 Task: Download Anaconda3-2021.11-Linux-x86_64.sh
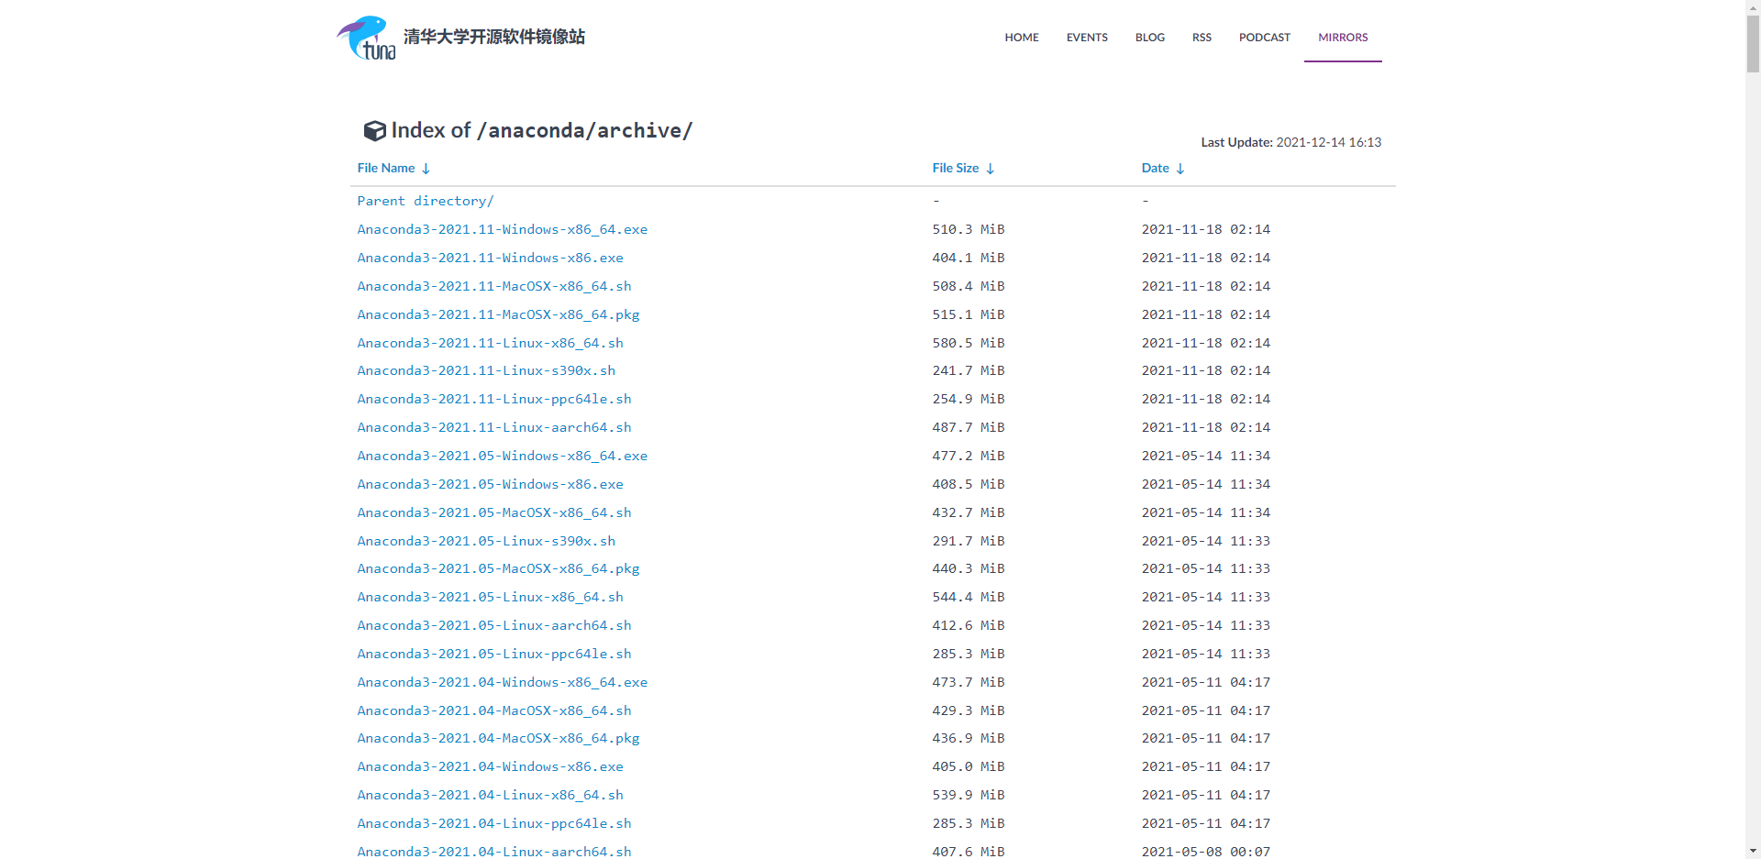coord(491,343)
